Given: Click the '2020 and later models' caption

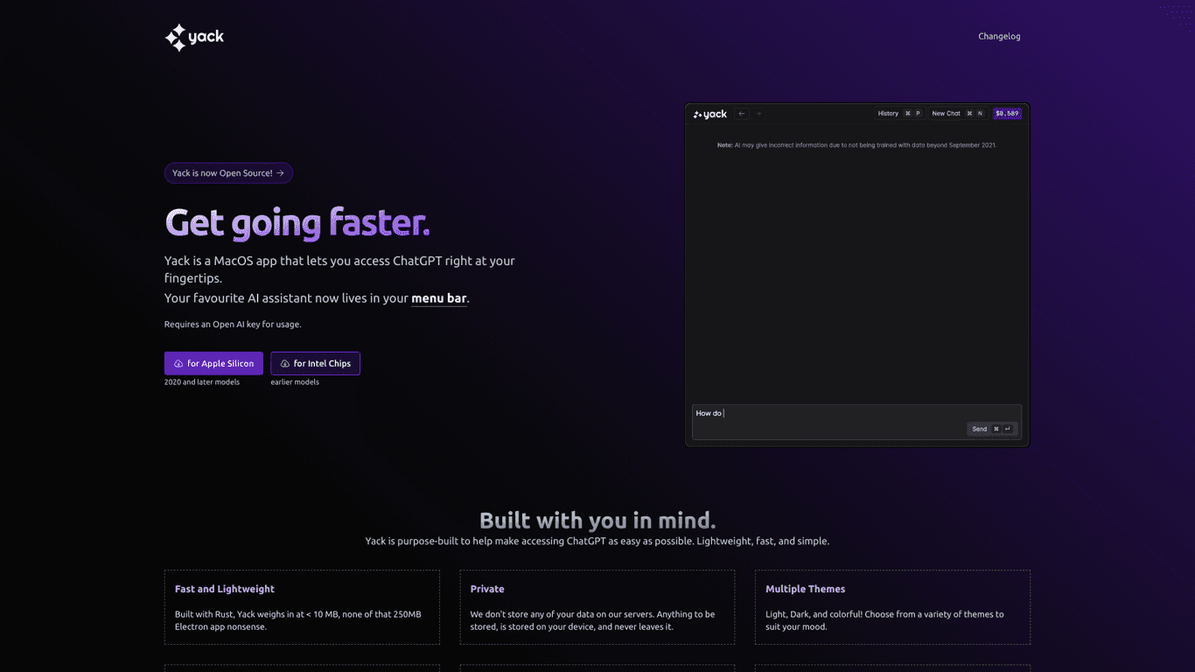Looking at the screenshot, I should point(202,382).
